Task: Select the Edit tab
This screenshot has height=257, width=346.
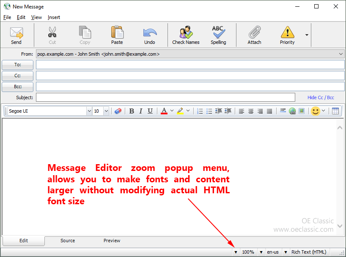Action: pos(24,241)
